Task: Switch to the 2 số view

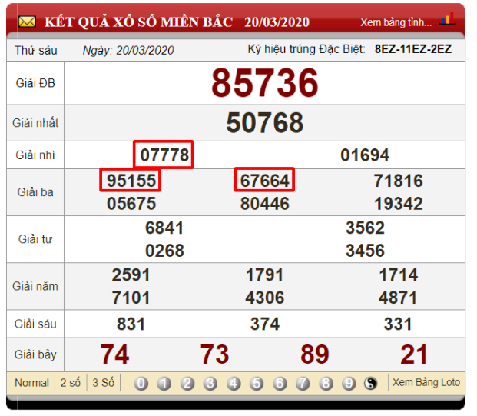Action: tap(72, 383)
